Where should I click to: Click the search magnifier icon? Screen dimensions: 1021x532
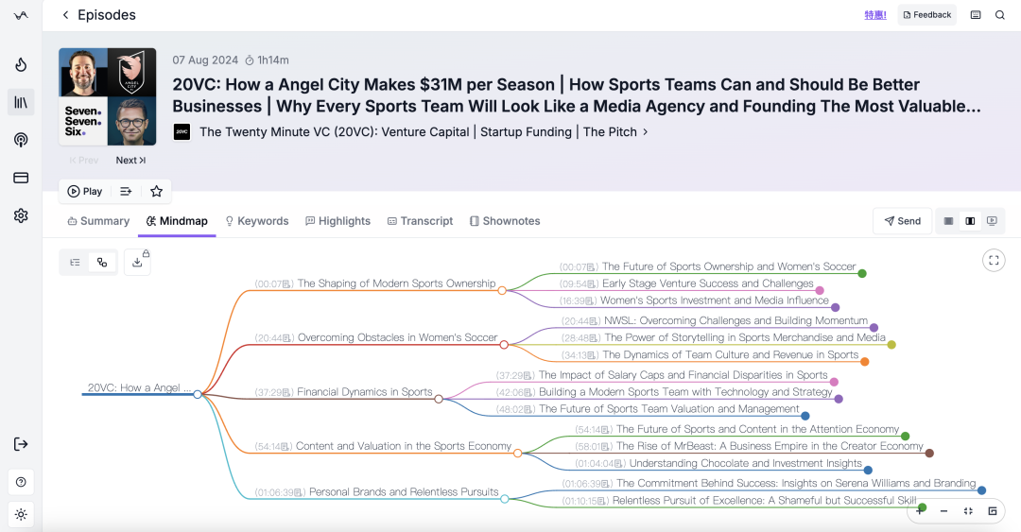(999, 15)
